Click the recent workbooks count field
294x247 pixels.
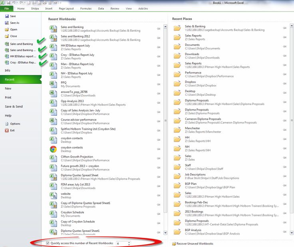(122, 243)
